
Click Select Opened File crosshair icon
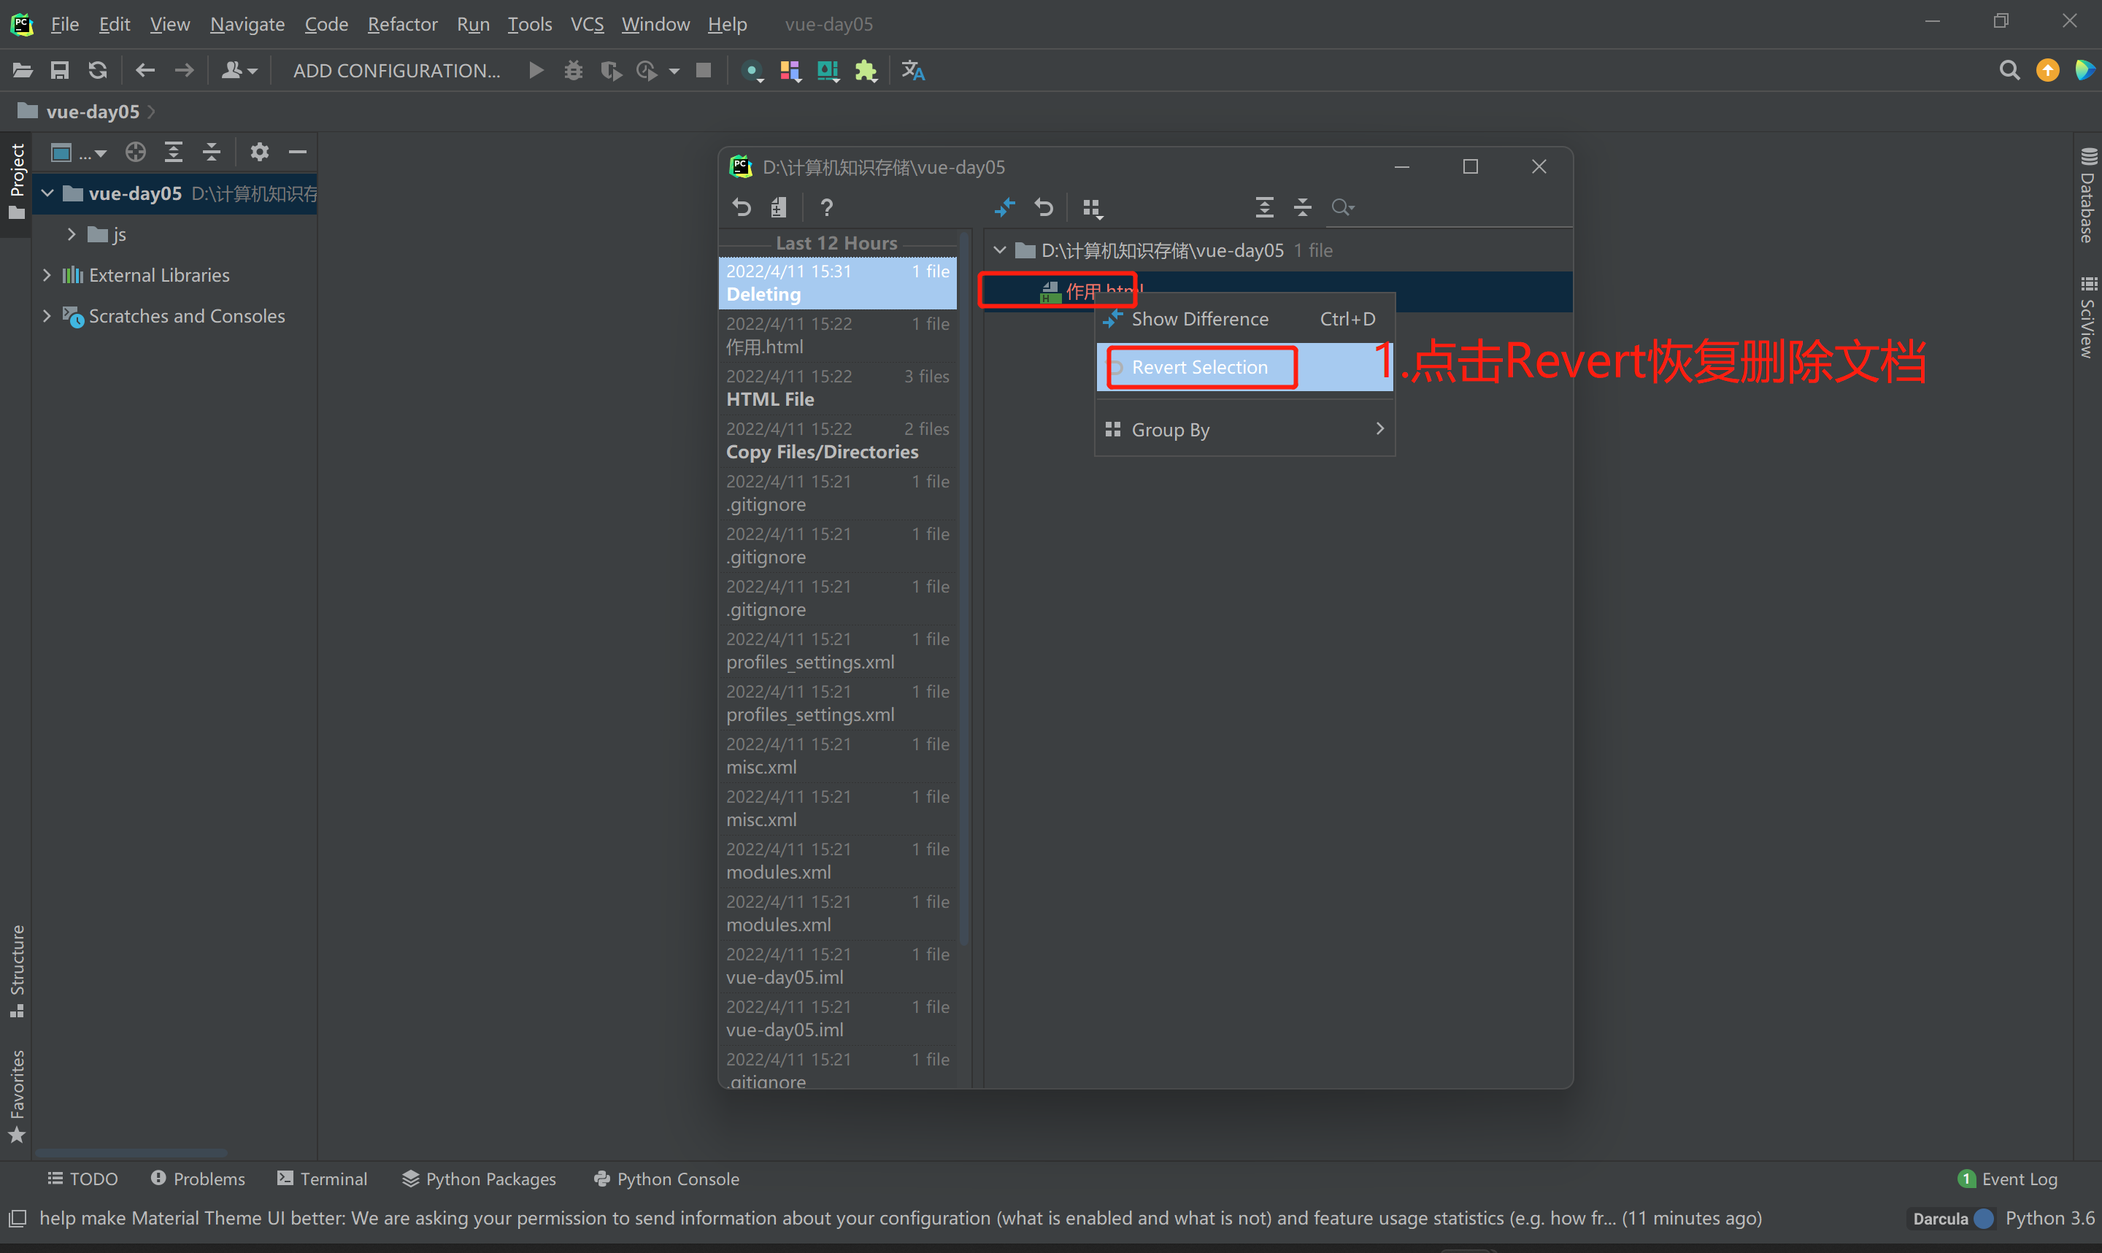pyautogui.click(x=135, y=152)
